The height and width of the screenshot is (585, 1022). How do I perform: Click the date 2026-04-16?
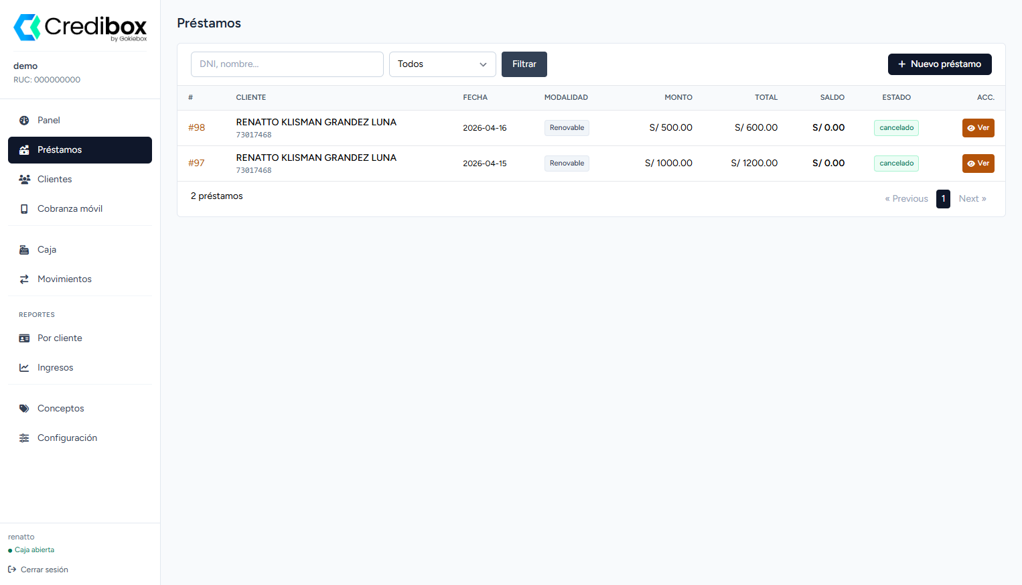[x=485, y=128]
